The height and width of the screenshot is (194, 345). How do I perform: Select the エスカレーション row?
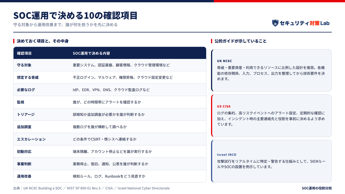tap(110, 139)
